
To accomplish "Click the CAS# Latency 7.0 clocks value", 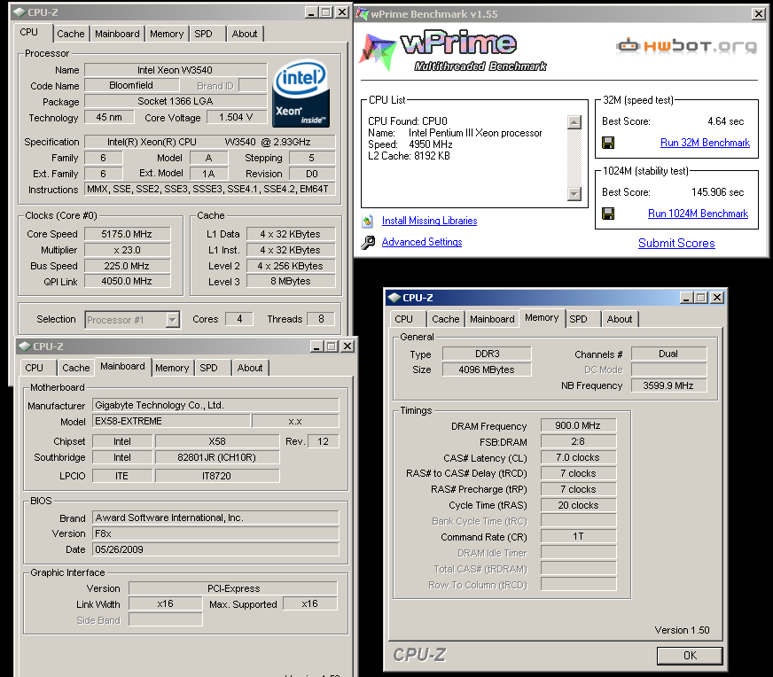I will tap(578, 458).
